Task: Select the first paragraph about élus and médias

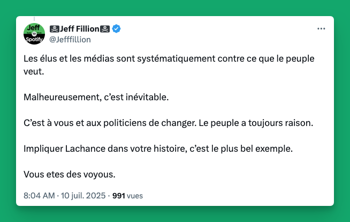Action: point(169,65)
